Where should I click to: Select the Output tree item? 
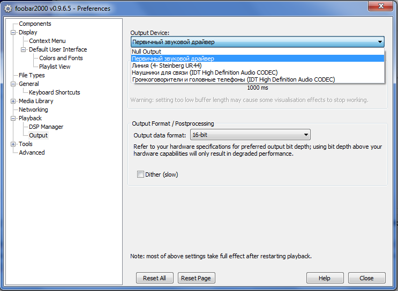coord(38,135)
